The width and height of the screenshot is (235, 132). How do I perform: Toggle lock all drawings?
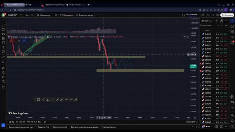tap(3, 77)
